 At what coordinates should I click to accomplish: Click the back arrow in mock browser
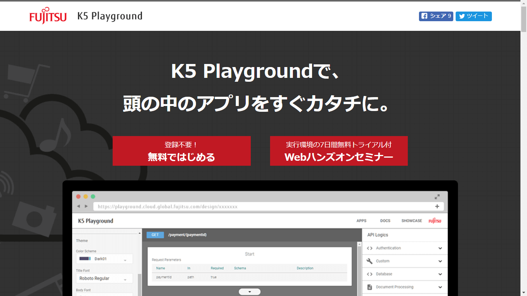(79, 207)
